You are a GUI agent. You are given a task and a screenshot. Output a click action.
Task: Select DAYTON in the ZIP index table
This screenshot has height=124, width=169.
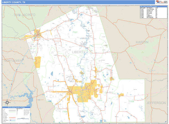[x=149, y=12]
